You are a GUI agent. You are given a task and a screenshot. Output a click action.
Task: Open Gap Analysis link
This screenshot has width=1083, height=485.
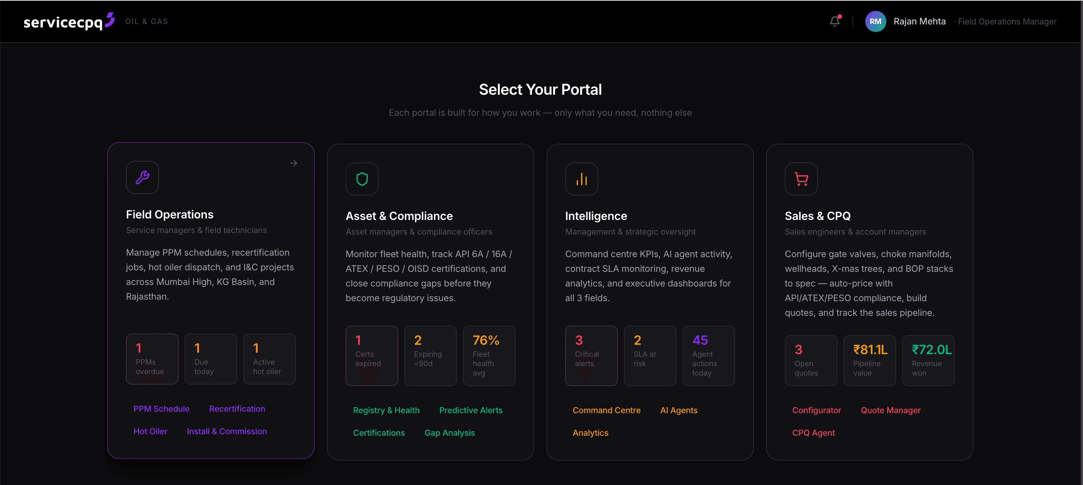pos(449,433)
